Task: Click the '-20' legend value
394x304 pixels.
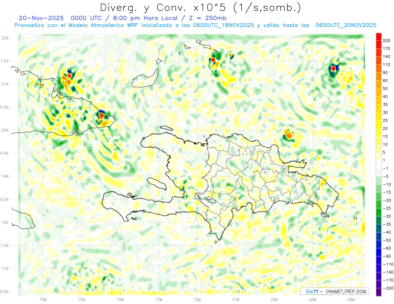Action: [x=387, y=200]
